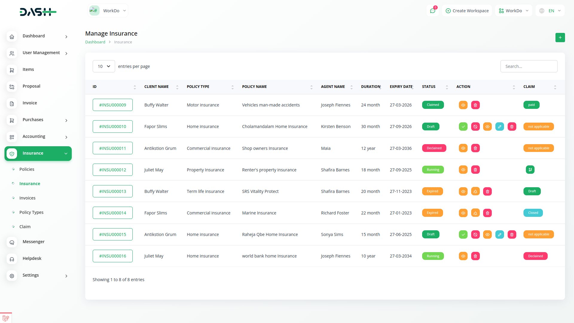The width and height of the screenshot is (574, 323).
Task: Create claim for #INSU000012 green icon
Action: [530, 170]
